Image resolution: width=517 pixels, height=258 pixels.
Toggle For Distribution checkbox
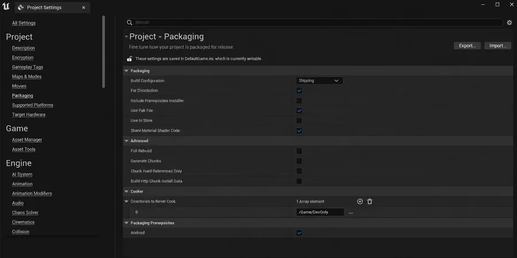point(299,91)
